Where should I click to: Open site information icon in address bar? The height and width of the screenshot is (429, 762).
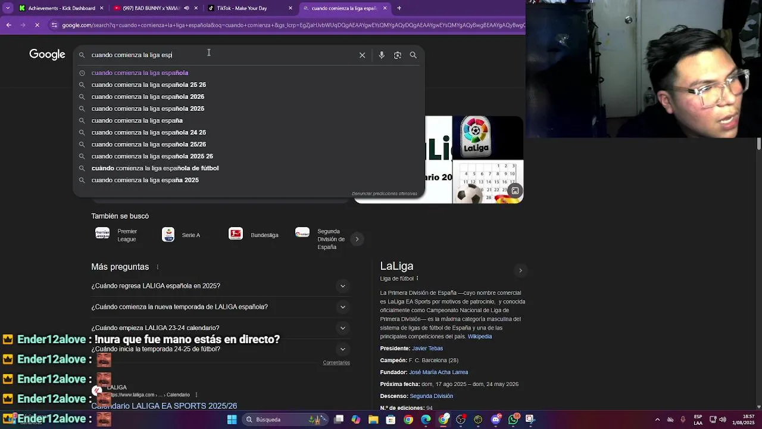coord(54,25)
